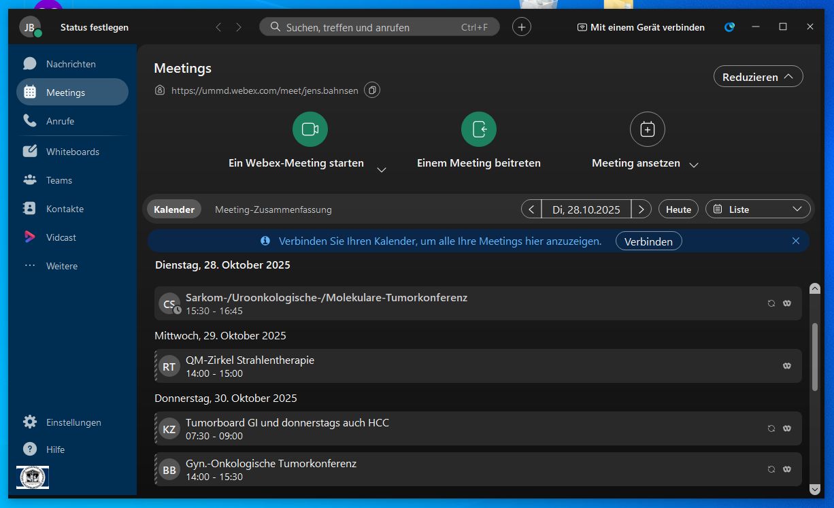Click the plus icon next to search
The height and width of the screenshot is (508, 834).
522,27
